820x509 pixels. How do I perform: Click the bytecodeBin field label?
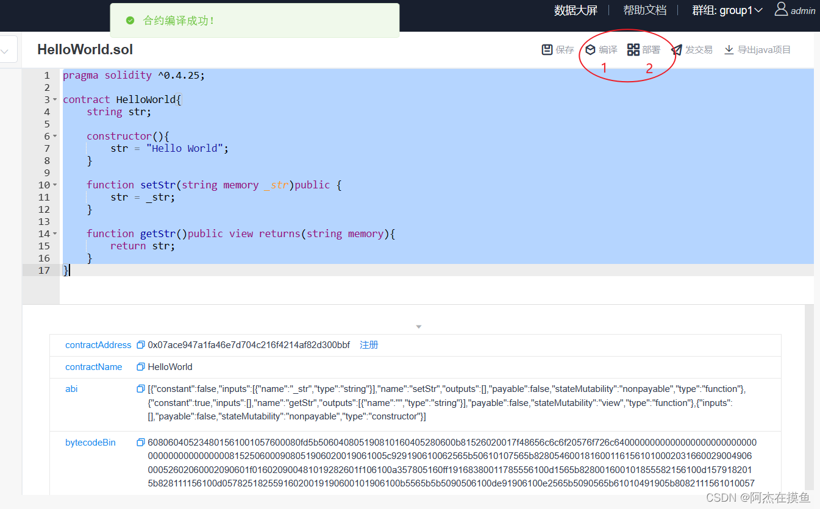coord(90,443)
